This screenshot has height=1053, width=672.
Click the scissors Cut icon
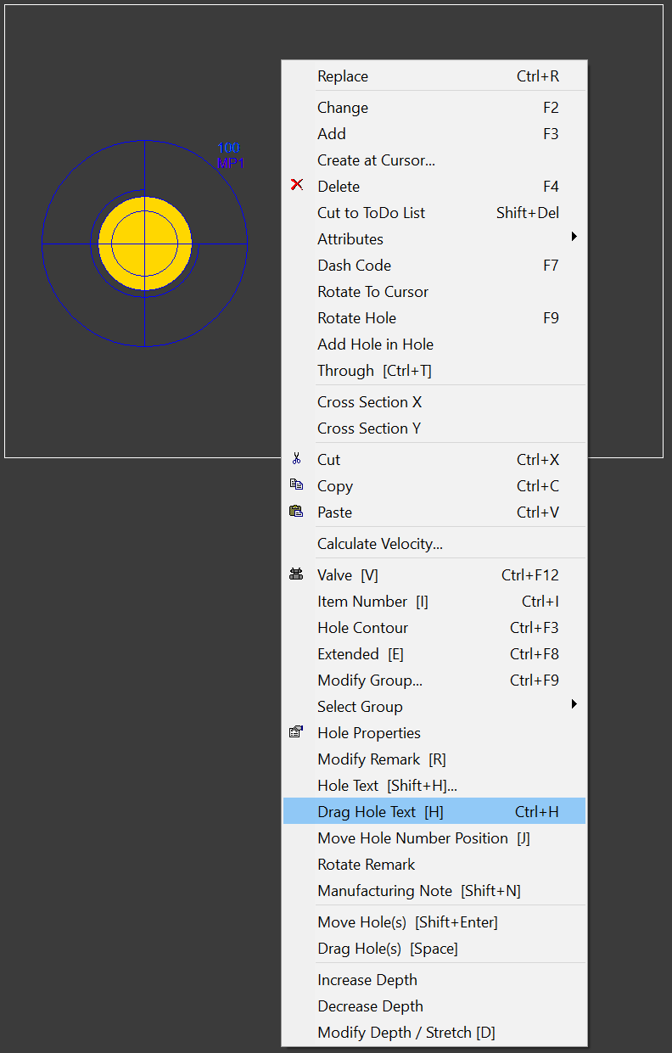click(296, 459)
